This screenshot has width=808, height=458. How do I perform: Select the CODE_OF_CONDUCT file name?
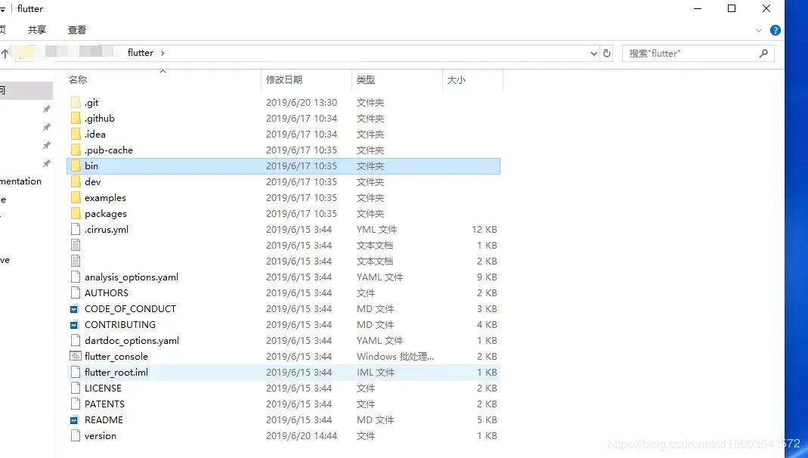point(130,309)
